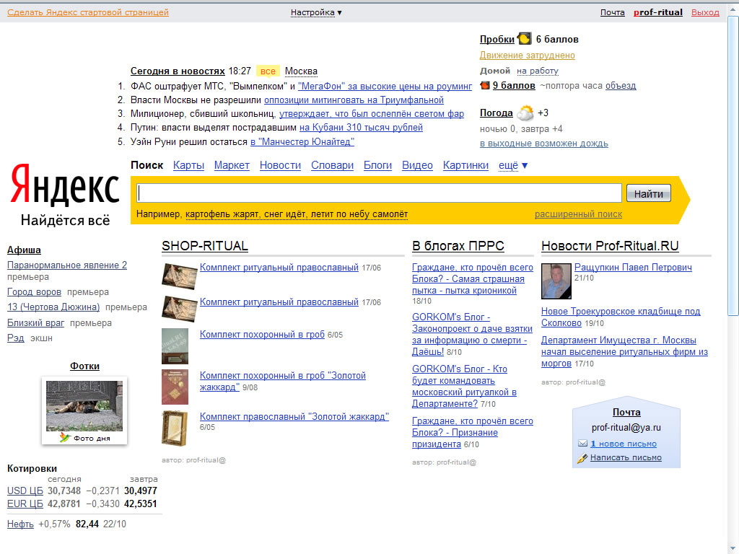Switch to the Карты search tab

coord(188,165)
